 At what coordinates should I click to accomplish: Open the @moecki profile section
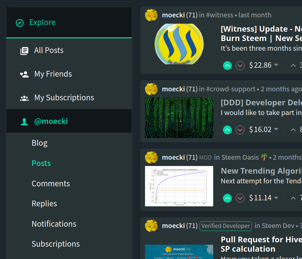pyautogui.click(x=69, y=121)
